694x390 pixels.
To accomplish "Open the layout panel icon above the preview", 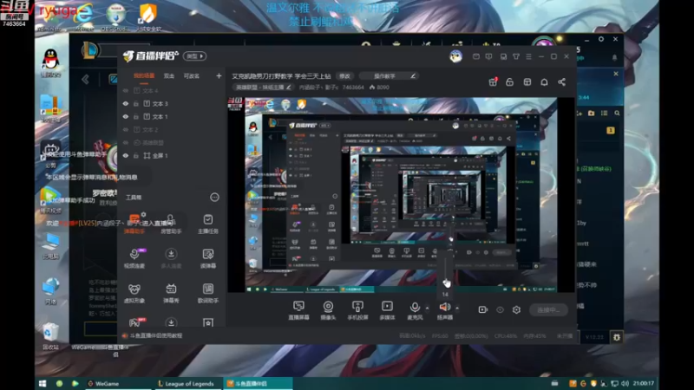I will [x=527, y=82].
